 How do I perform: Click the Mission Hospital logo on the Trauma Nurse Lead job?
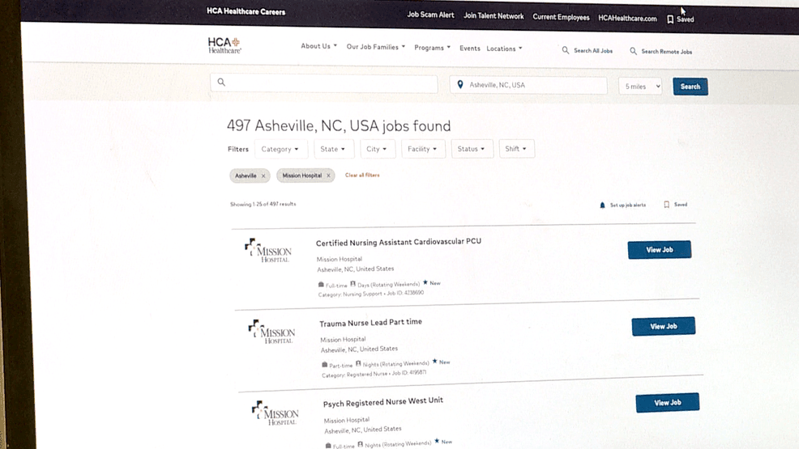[x=271, y=332]
